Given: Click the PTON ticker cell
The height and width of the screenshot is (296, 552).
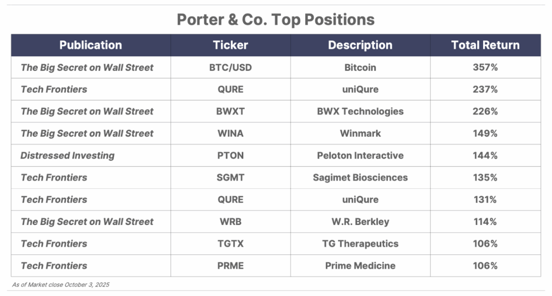Looking at the screenshot, I should [230, 156].
